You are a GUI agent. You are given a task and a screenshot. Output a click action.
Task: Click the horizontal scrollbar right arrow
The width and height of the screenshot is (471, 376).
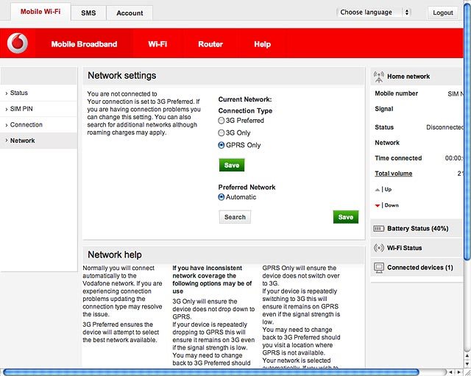(459, 372)
